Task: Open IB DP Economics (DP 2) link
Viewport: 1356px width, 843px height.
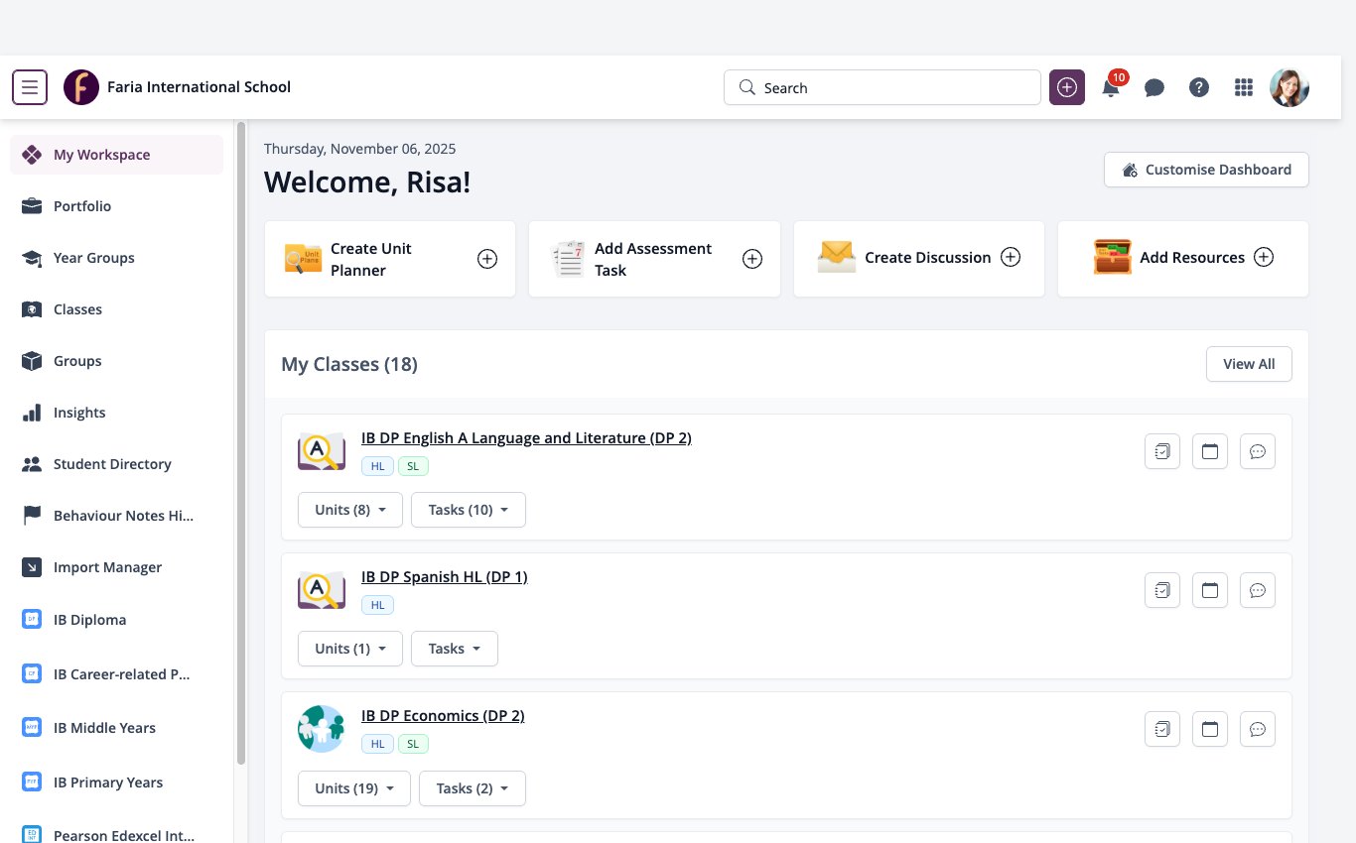Action: (x=443, y=715)
